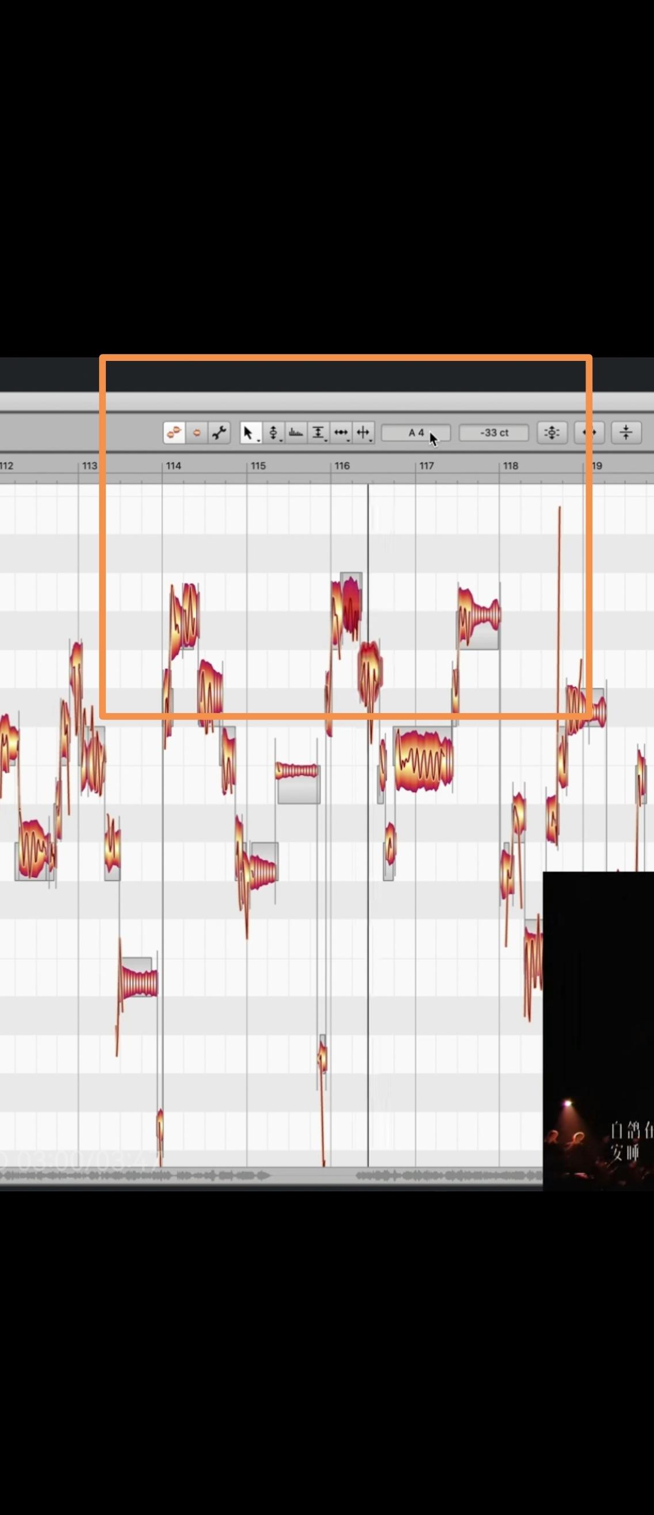
Task: Select the Note Separation tool icon
Action: (363, 433)
